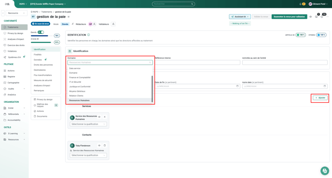The height and width of the screenshot is (178, 332).
Task: Click calendar icon in Autre date field
Action: pyautogui.click(x=325, y=86)
